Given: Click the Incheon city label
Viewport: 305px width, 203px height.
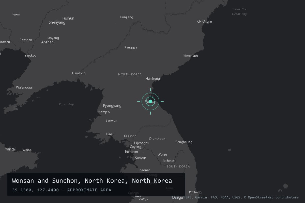Looking at the screenshot, I should (131, 152).
